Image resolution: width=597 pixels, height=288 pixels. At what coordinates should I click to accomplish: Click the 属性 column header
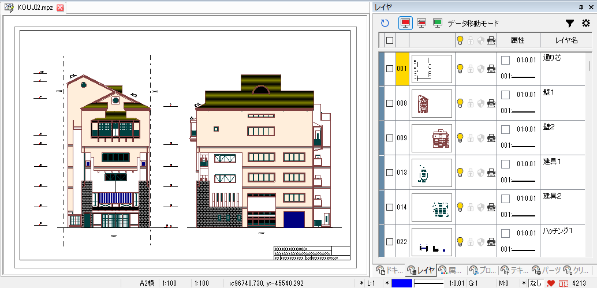click(x=518, y=40)
